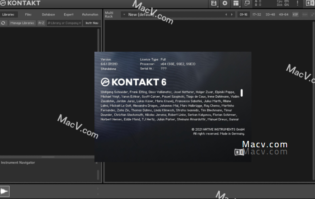Open the Expert tab
Image resolution: width=315 pixels, height=199 pixels.
tap(69, 15)
